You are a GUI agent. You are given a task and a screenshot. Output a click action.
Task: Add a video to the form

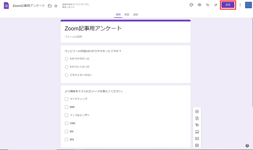(197, 139)
